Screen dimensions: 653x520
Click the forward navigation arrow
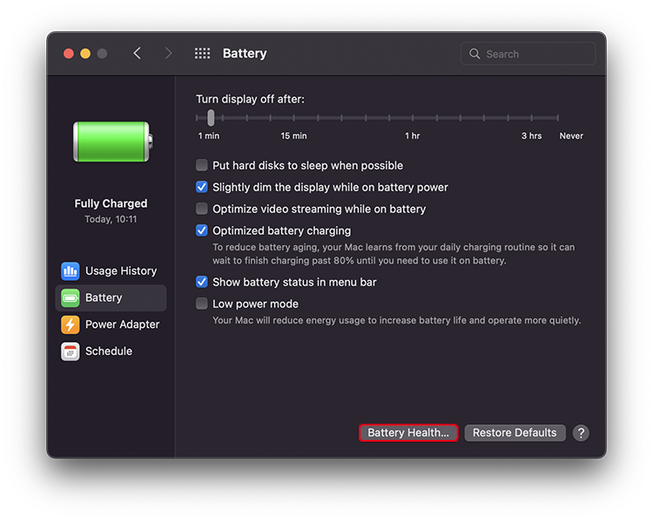point(168,53)
